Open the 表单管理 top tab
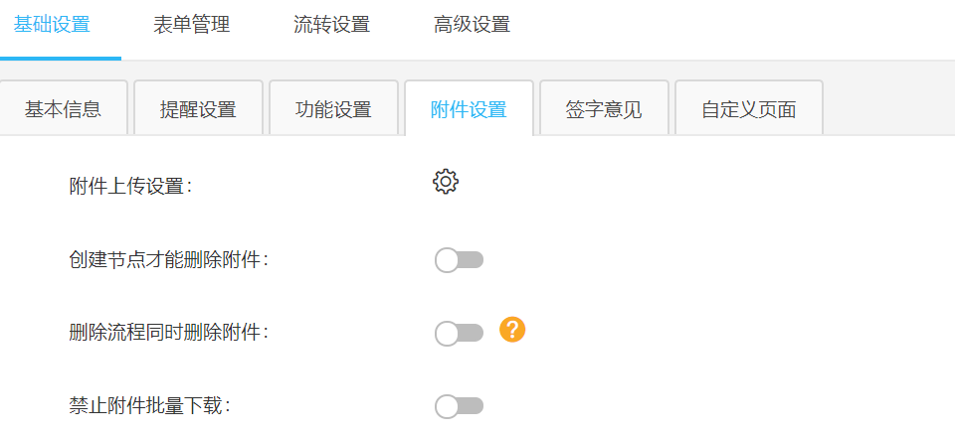955x436 pixels. (x=192, y=25)
